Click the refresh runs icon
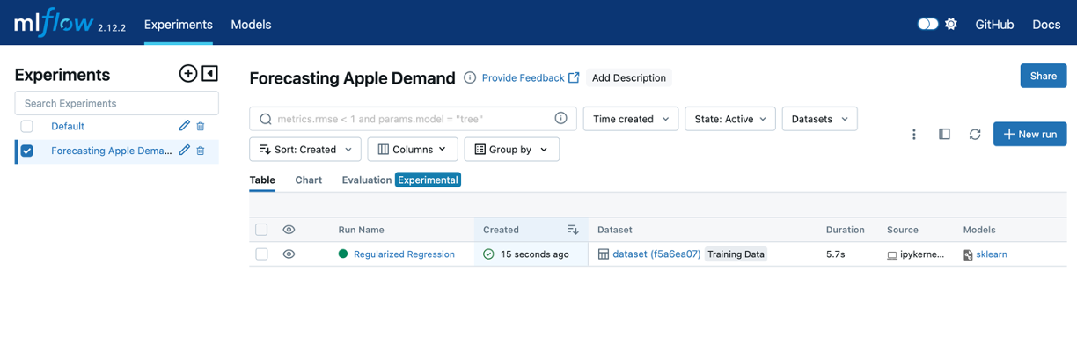 975,134
